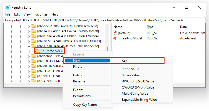The width and height of the screenshot is (209, 111).
Task: Click the tree pane vertical scrollbar thumb
Action: [107, 49]
